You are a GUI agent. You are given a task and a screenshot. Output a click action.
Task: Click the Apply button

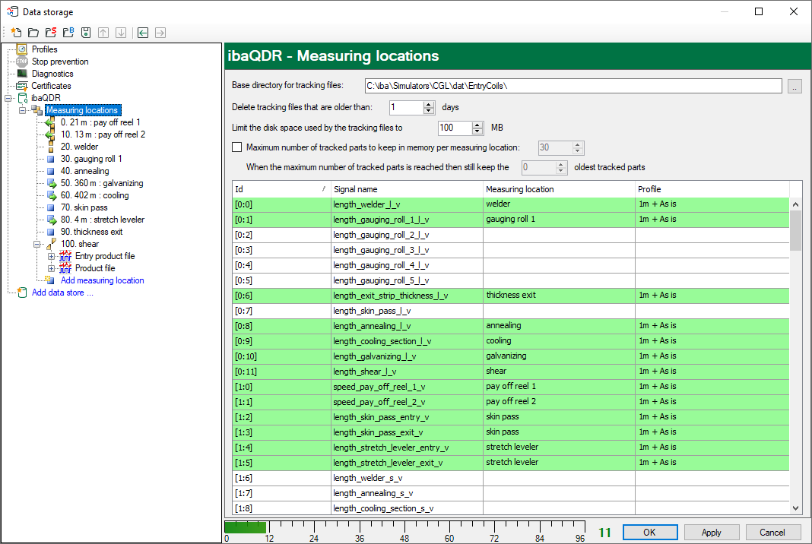(x=711, y=532)
